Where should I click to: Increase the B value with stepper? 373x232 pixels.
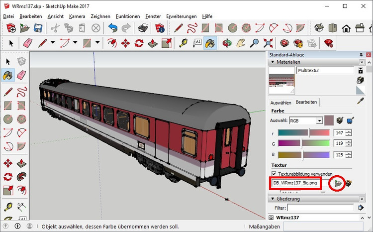click(x=349, y=152)
